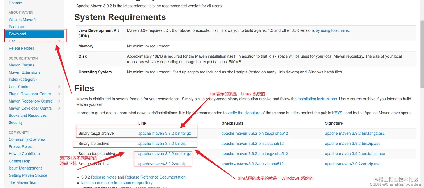Open Release Notes in sidebar
This screenshot has height=188, width=424.
pos(21,48)
